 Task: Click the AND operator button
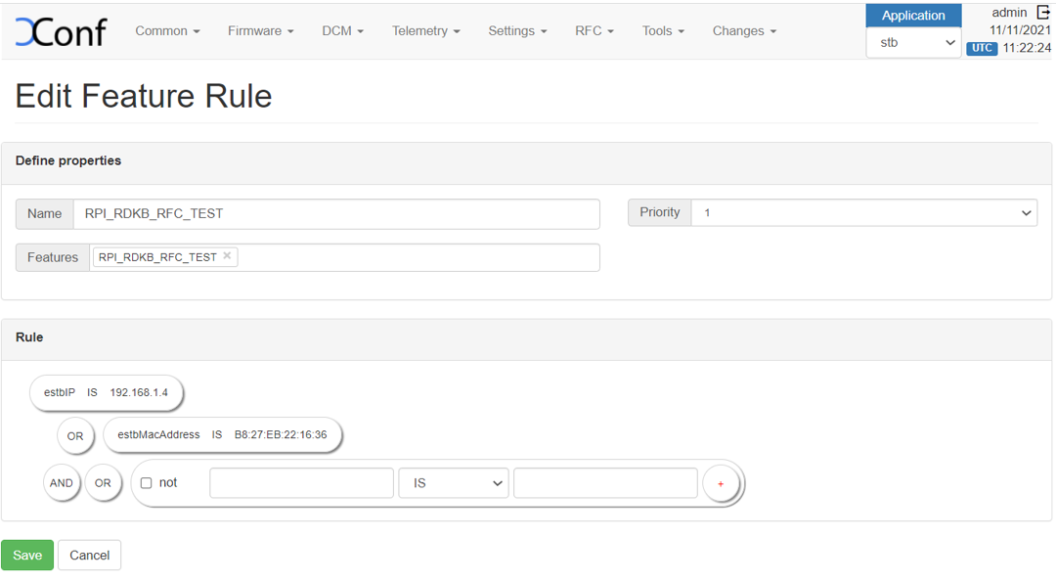click(62, 483)
